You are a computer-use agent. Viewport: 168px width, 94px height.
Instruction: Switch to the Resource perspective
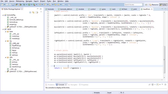pyautogui.click(x=154, y=5)
